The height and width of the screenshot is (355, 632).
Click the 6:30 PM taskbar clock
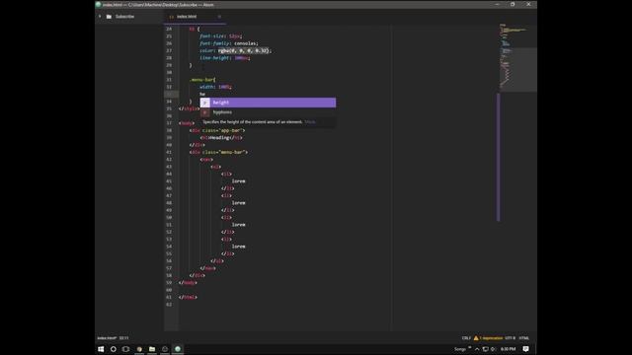509,349
